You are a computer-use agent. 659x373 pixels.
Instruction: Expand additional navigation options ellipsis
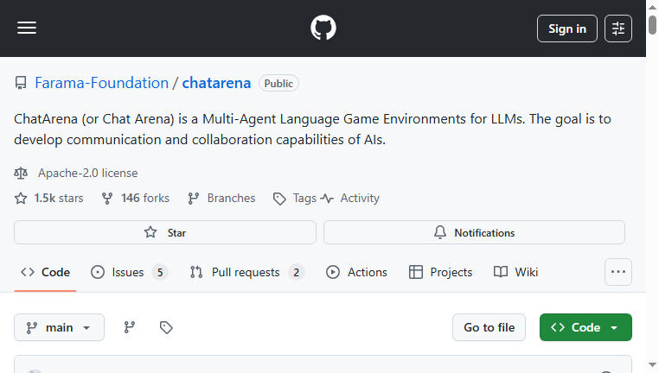[x=617, y=272]
